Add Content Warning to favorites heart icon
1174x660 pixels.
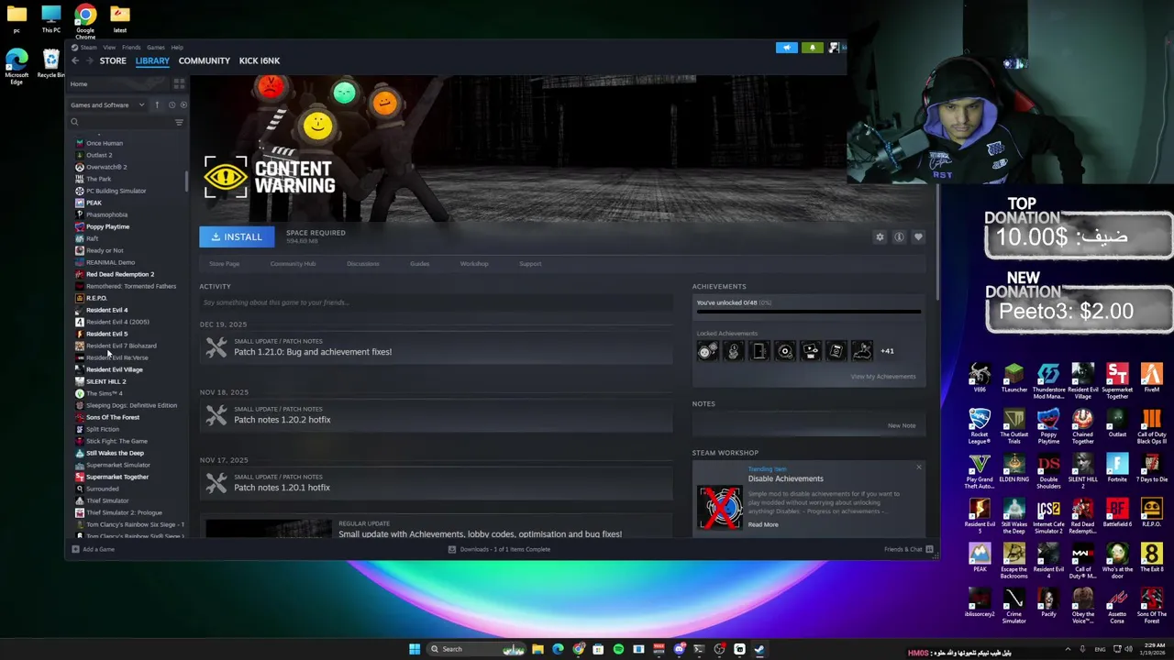coord(918,237)
